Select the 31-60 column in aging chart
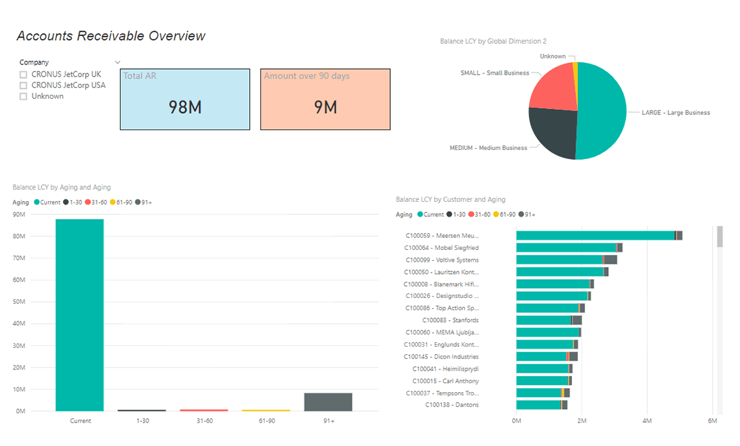740x446 pixels. tap(204, 410)
